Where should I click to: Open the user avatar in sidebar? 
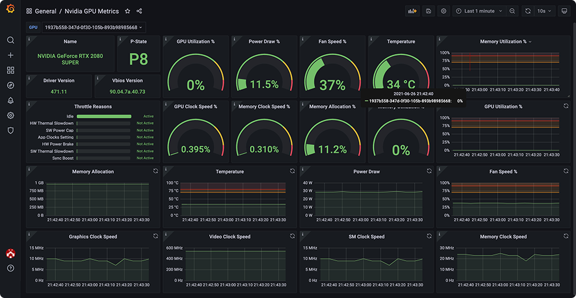[x=10, y=253]
